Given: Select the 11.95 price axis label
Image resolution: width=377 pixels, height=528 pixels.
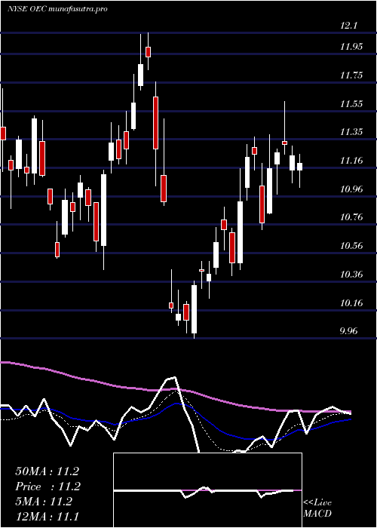Looking at the screenshot, I should (x=351, y=47).
